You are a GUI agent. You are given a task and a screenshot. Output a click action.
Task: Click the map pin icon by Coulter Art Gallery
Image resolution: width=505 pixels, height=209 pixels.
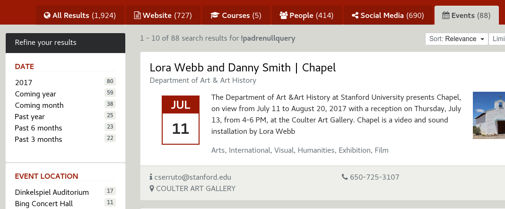pyautogui.click(x=152, y=188)
